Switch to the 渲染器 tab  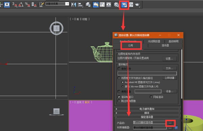(x=165, y=45)
